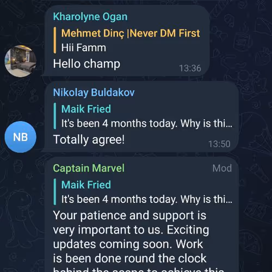This screenshot has height=272, width=272.
Task: Tap the quoted 'Hii Famm' text
Action: click(84, 47)
